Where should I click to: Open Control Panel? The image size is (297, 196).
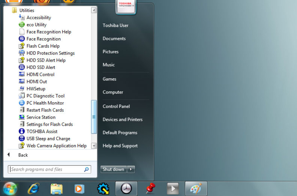(x=116, y=106)
